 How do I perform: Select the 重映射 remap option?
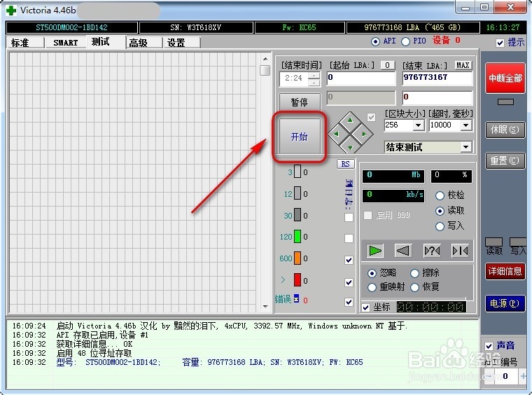click(372, 287)
